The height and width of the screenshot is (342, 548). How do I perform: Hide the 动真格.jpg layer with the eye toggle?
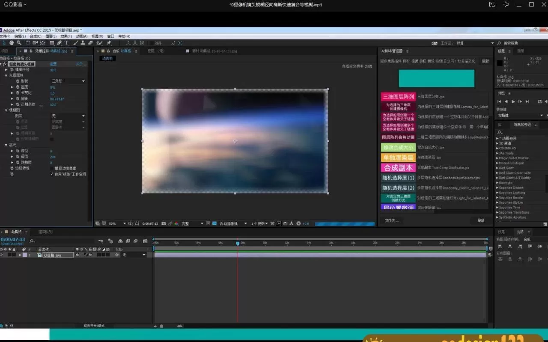[x=2, y=255]
